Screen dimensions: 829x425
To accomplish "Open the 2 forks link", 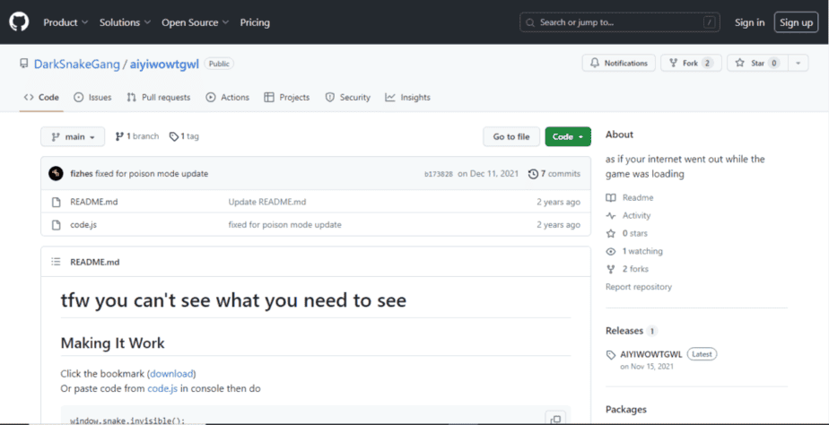I will (627, 269).
